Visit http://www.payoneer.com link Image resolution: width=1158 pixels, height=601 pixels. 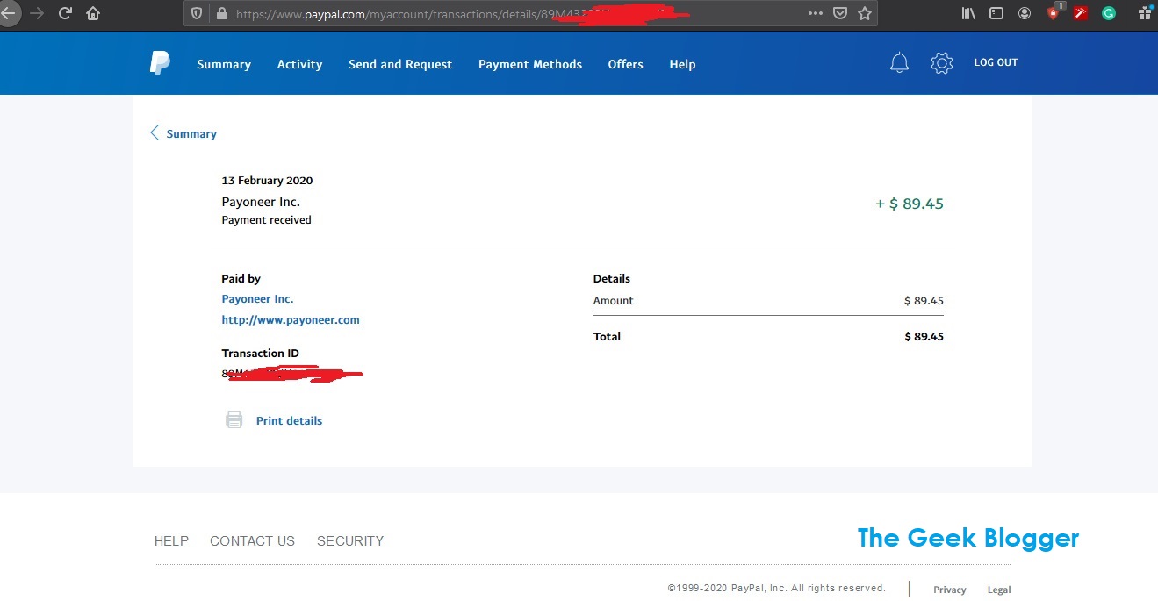(x=291, y=320)
